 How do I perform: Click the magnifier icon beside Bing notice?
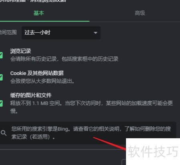4,133
